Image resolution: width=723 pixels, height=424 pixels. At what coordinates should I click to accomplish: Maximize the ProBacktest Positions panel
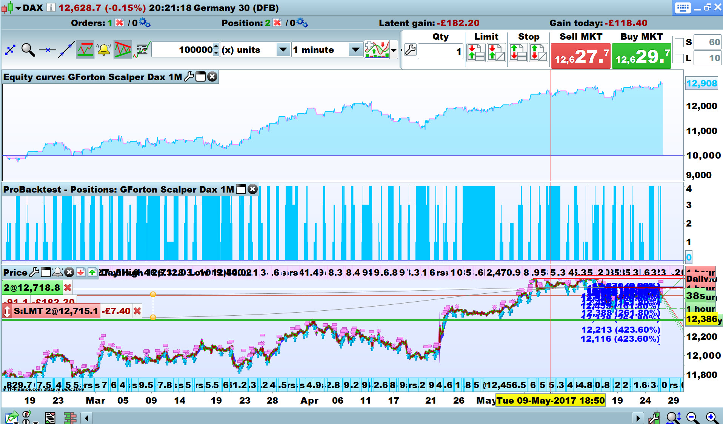(241, 189)
